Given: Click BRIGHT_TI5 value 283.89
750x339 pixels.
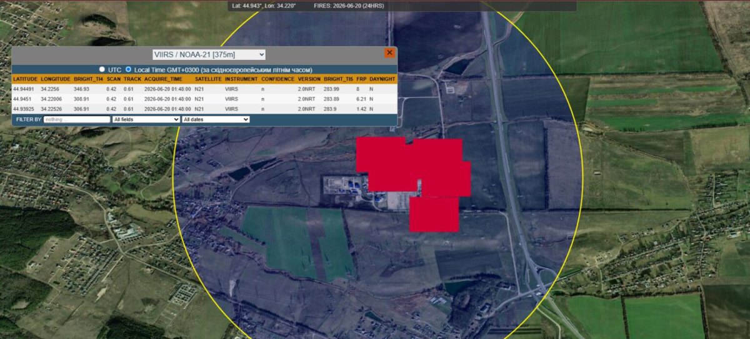Looking at the screenshot, I should (x=332, y=99).
